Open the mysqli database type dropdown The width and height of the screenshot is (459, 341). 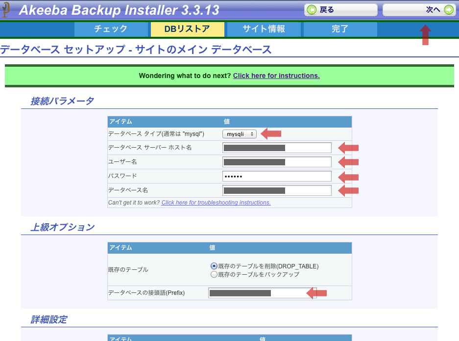[239, 134]
